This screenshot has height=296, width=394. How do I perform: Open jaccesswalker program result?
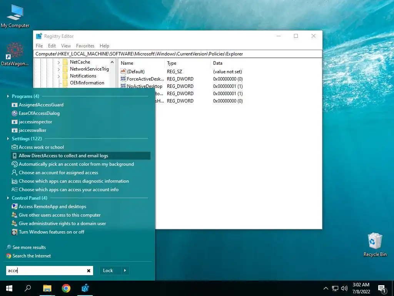29,130
